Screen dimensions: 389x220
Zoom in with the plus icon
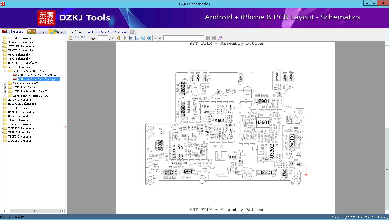149,38
